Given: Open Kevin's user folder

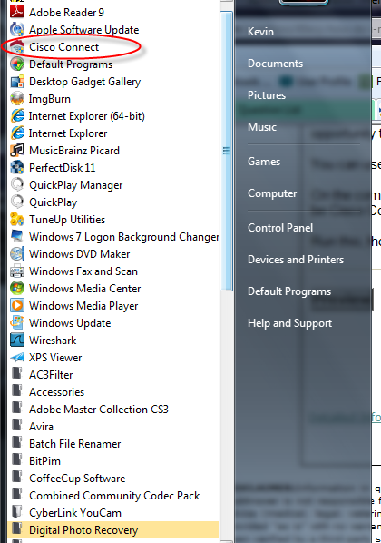Looking at the screenshot, I should 260,32.
